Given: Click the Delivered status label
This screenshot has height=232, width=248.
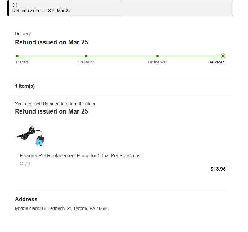Looking at the screenshot, I should click(x=216, y=62).
